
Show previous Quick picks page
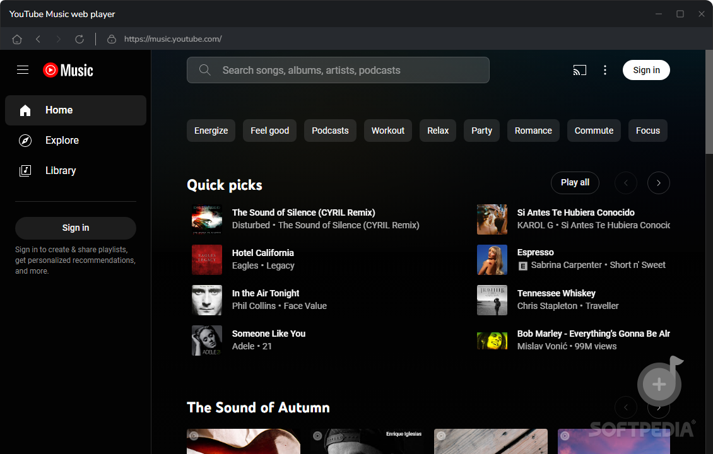[626, 183]
